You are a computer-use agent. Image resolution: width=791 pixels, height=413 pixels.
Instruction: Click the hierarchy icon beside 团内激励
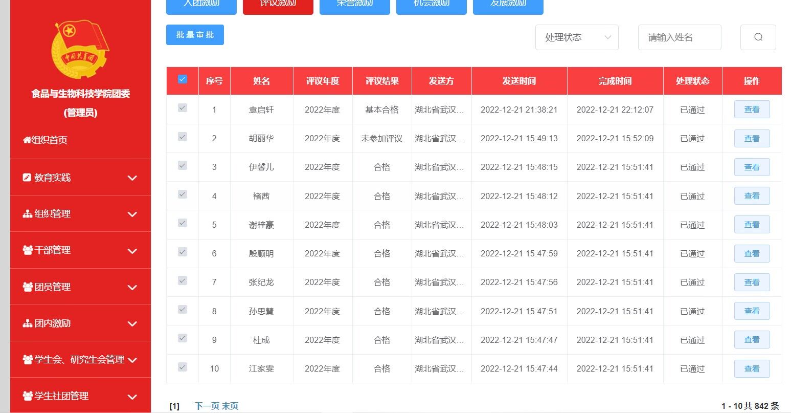[27, 323]
